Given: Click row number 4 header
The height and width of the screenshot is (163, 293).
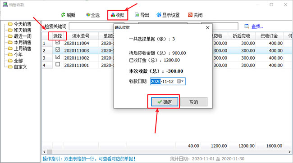Looking at the screenshot, I should (47, 65).
